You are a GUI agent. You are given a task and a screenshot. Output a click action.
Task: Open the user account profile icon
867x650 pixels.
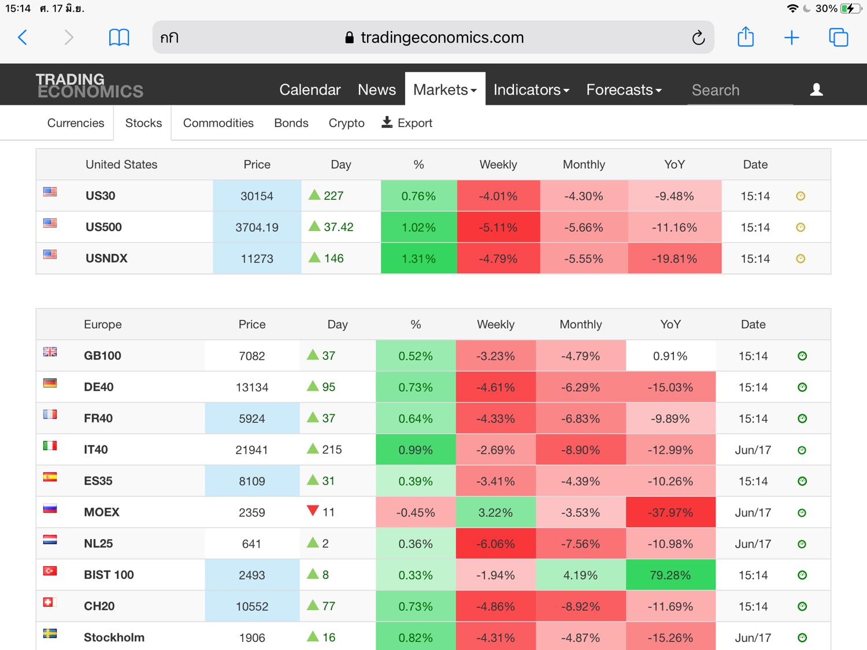[816, 90]
